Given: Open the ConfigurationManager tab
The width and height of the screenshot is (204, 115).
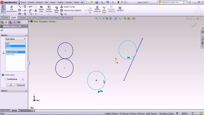Looking at the screenshot, I should coord(10,22).
